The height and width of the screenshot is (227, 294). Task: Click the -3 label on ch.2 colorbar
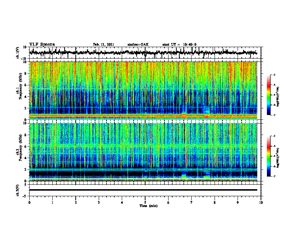pyautogui.click(x=274, y=136)
